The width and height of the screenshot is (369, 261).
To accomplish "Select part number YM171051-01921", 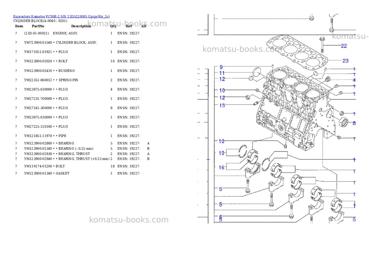I will click(x=38, y=52).
